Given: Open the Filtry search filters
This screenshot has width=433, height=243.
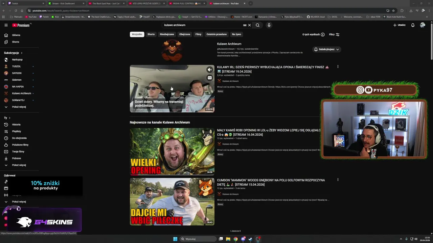Looking at the screenshot, I should [x=334, y=34].
